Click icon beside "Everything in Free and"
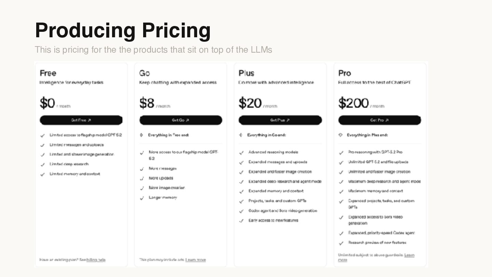Viewport: 492px width, 277px height. click(142, 135)
